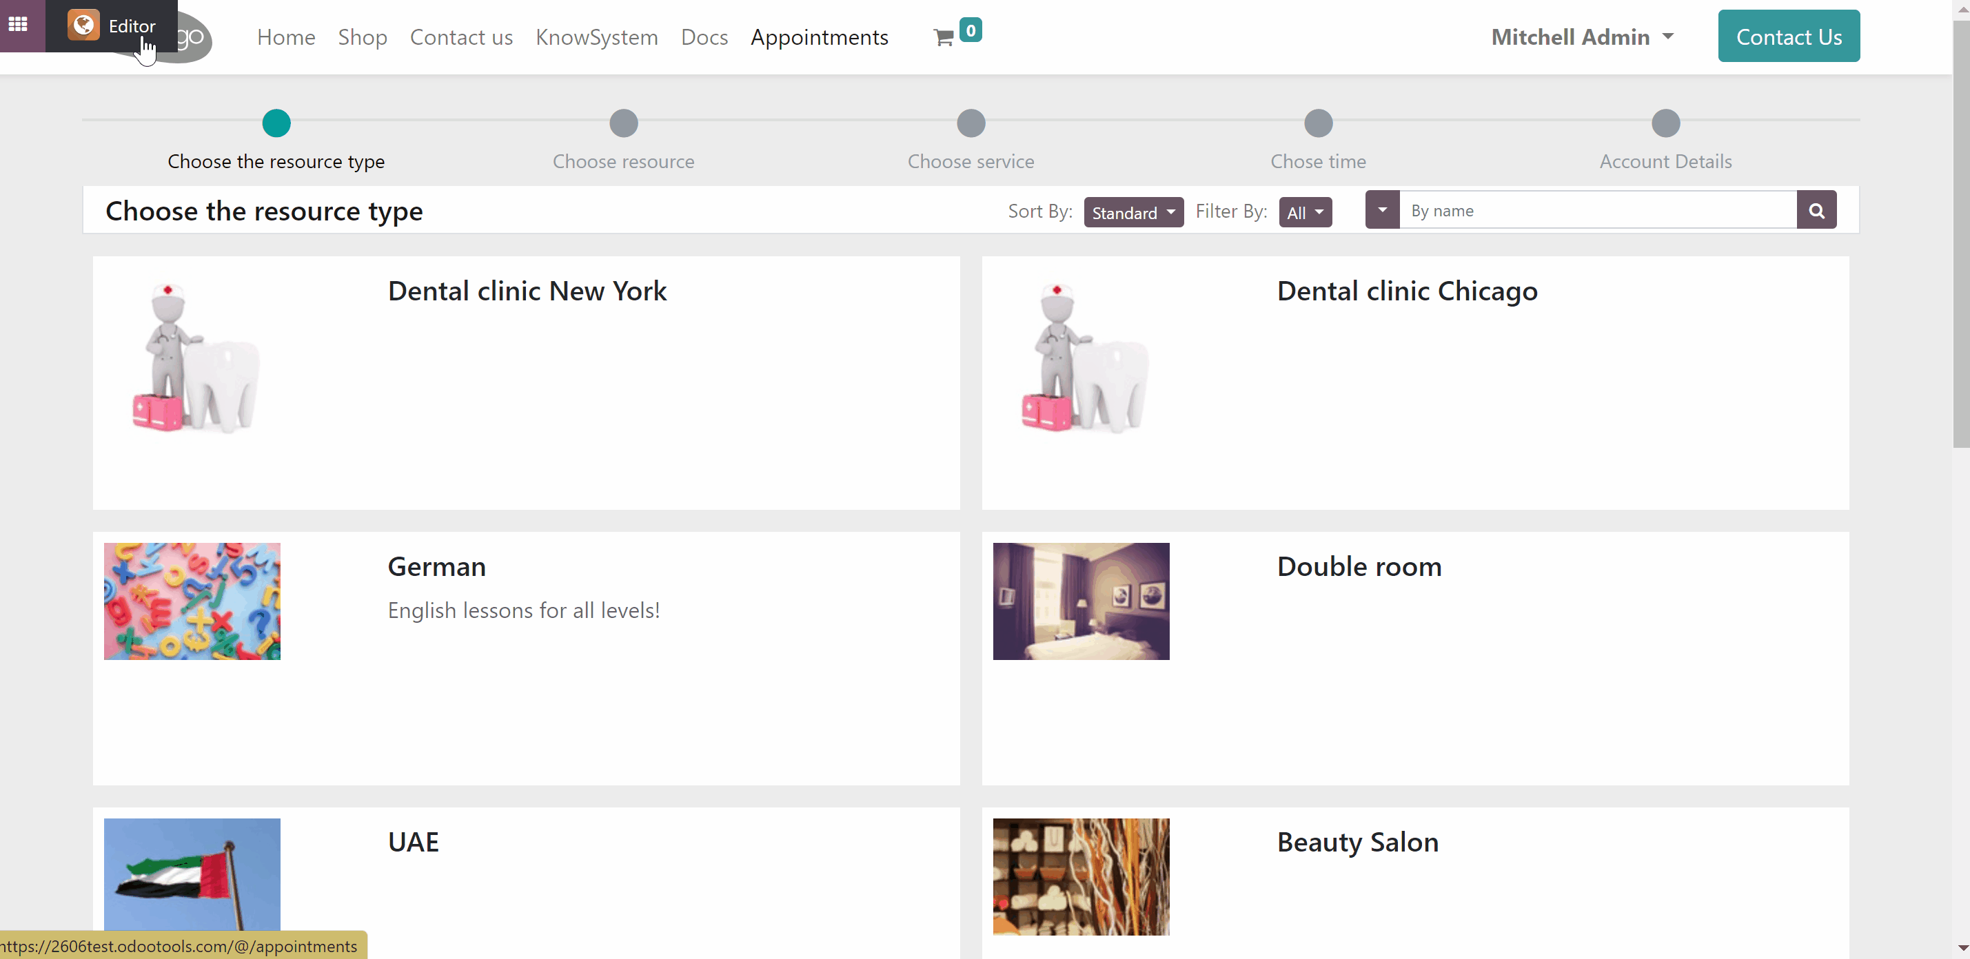Click the scrollbar up arrow
The width and height of the screenshot is (1970, 959).
pyautogui.click(x=1962, y=8)
